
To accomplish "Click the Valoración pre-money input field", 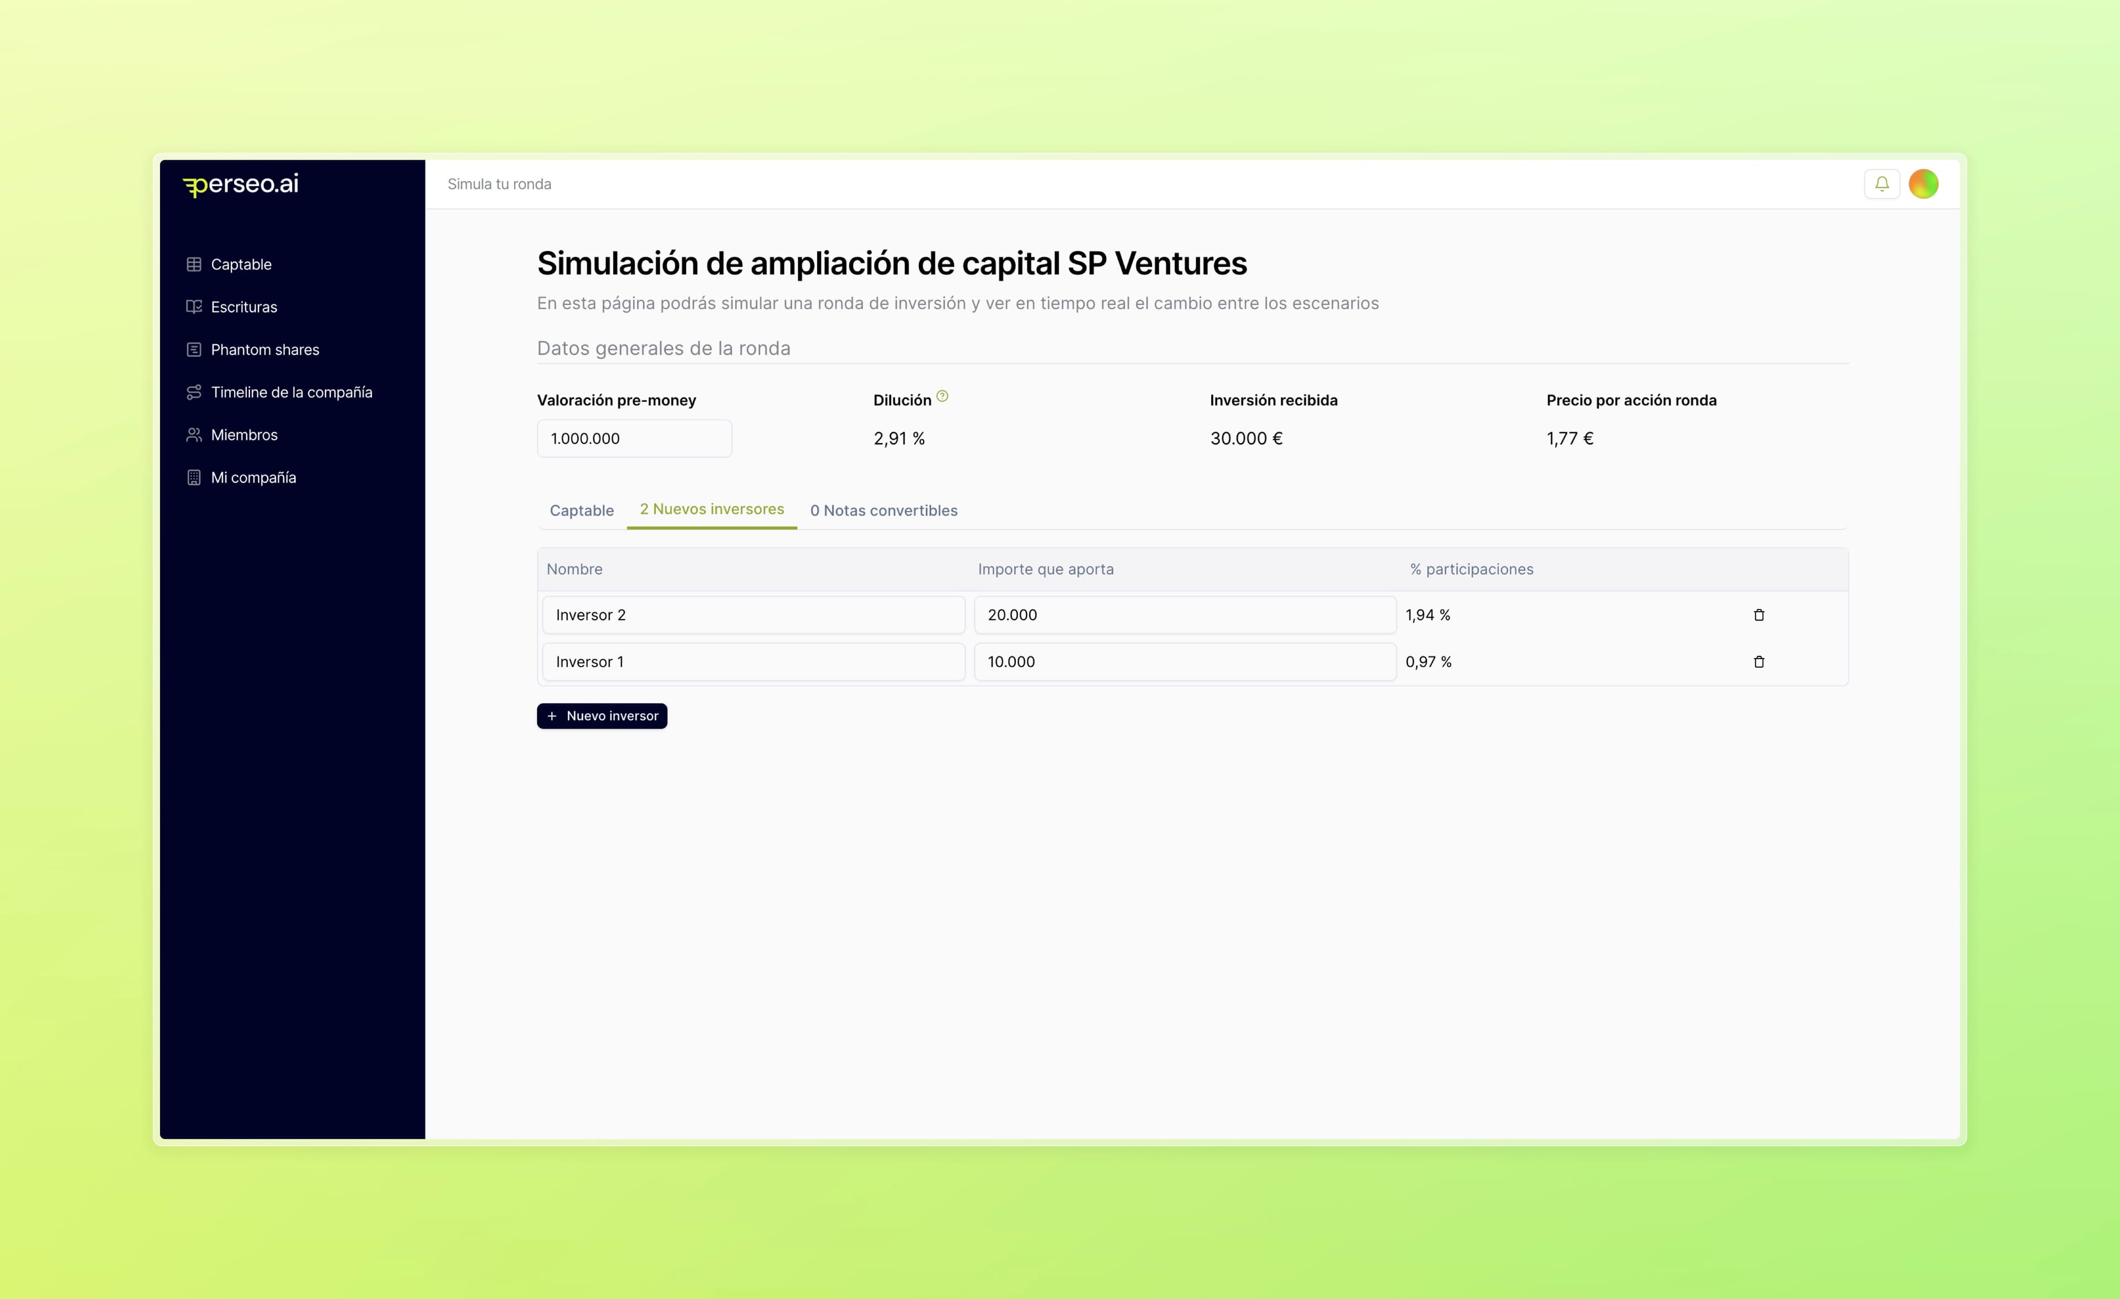I will [x=635, y=439].
